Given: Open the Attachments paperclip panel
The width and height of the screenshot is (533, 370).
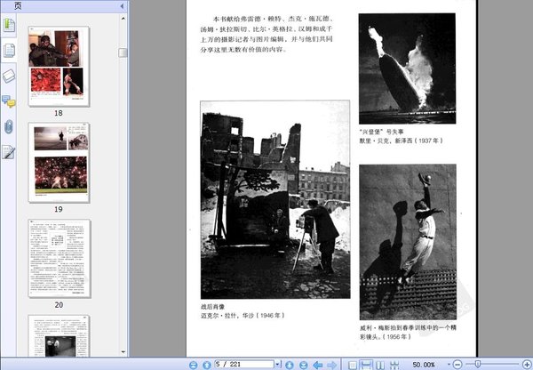Looking at the screenshot, I should coord(9,127).
